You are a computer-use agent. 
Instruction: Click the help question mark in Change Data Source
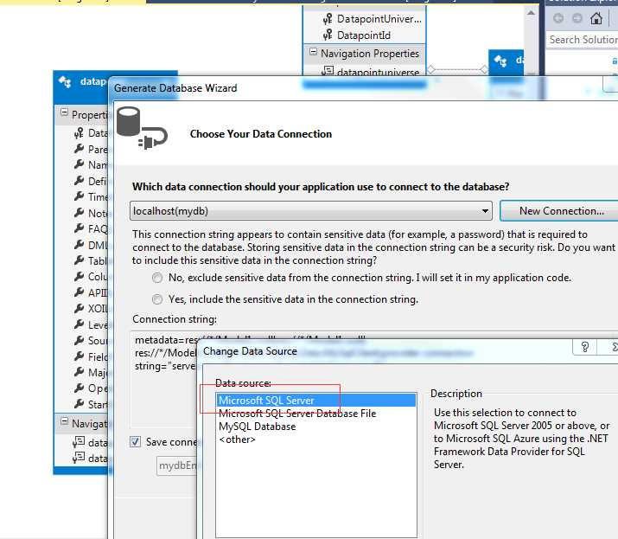point(585,347)
